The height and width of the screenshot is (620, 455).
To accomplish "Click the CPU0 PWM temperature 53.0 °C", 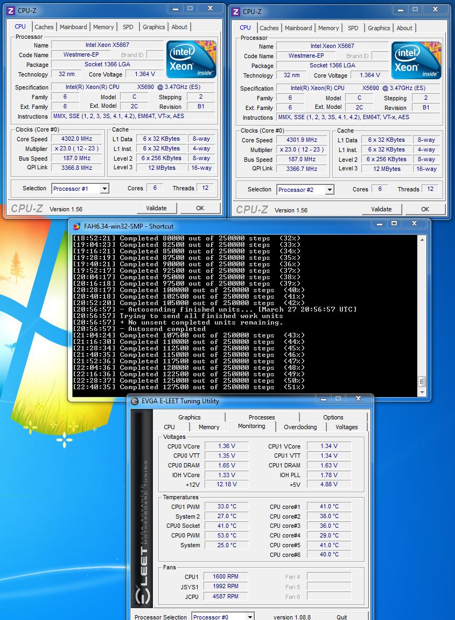I will (x=227, y=535).
